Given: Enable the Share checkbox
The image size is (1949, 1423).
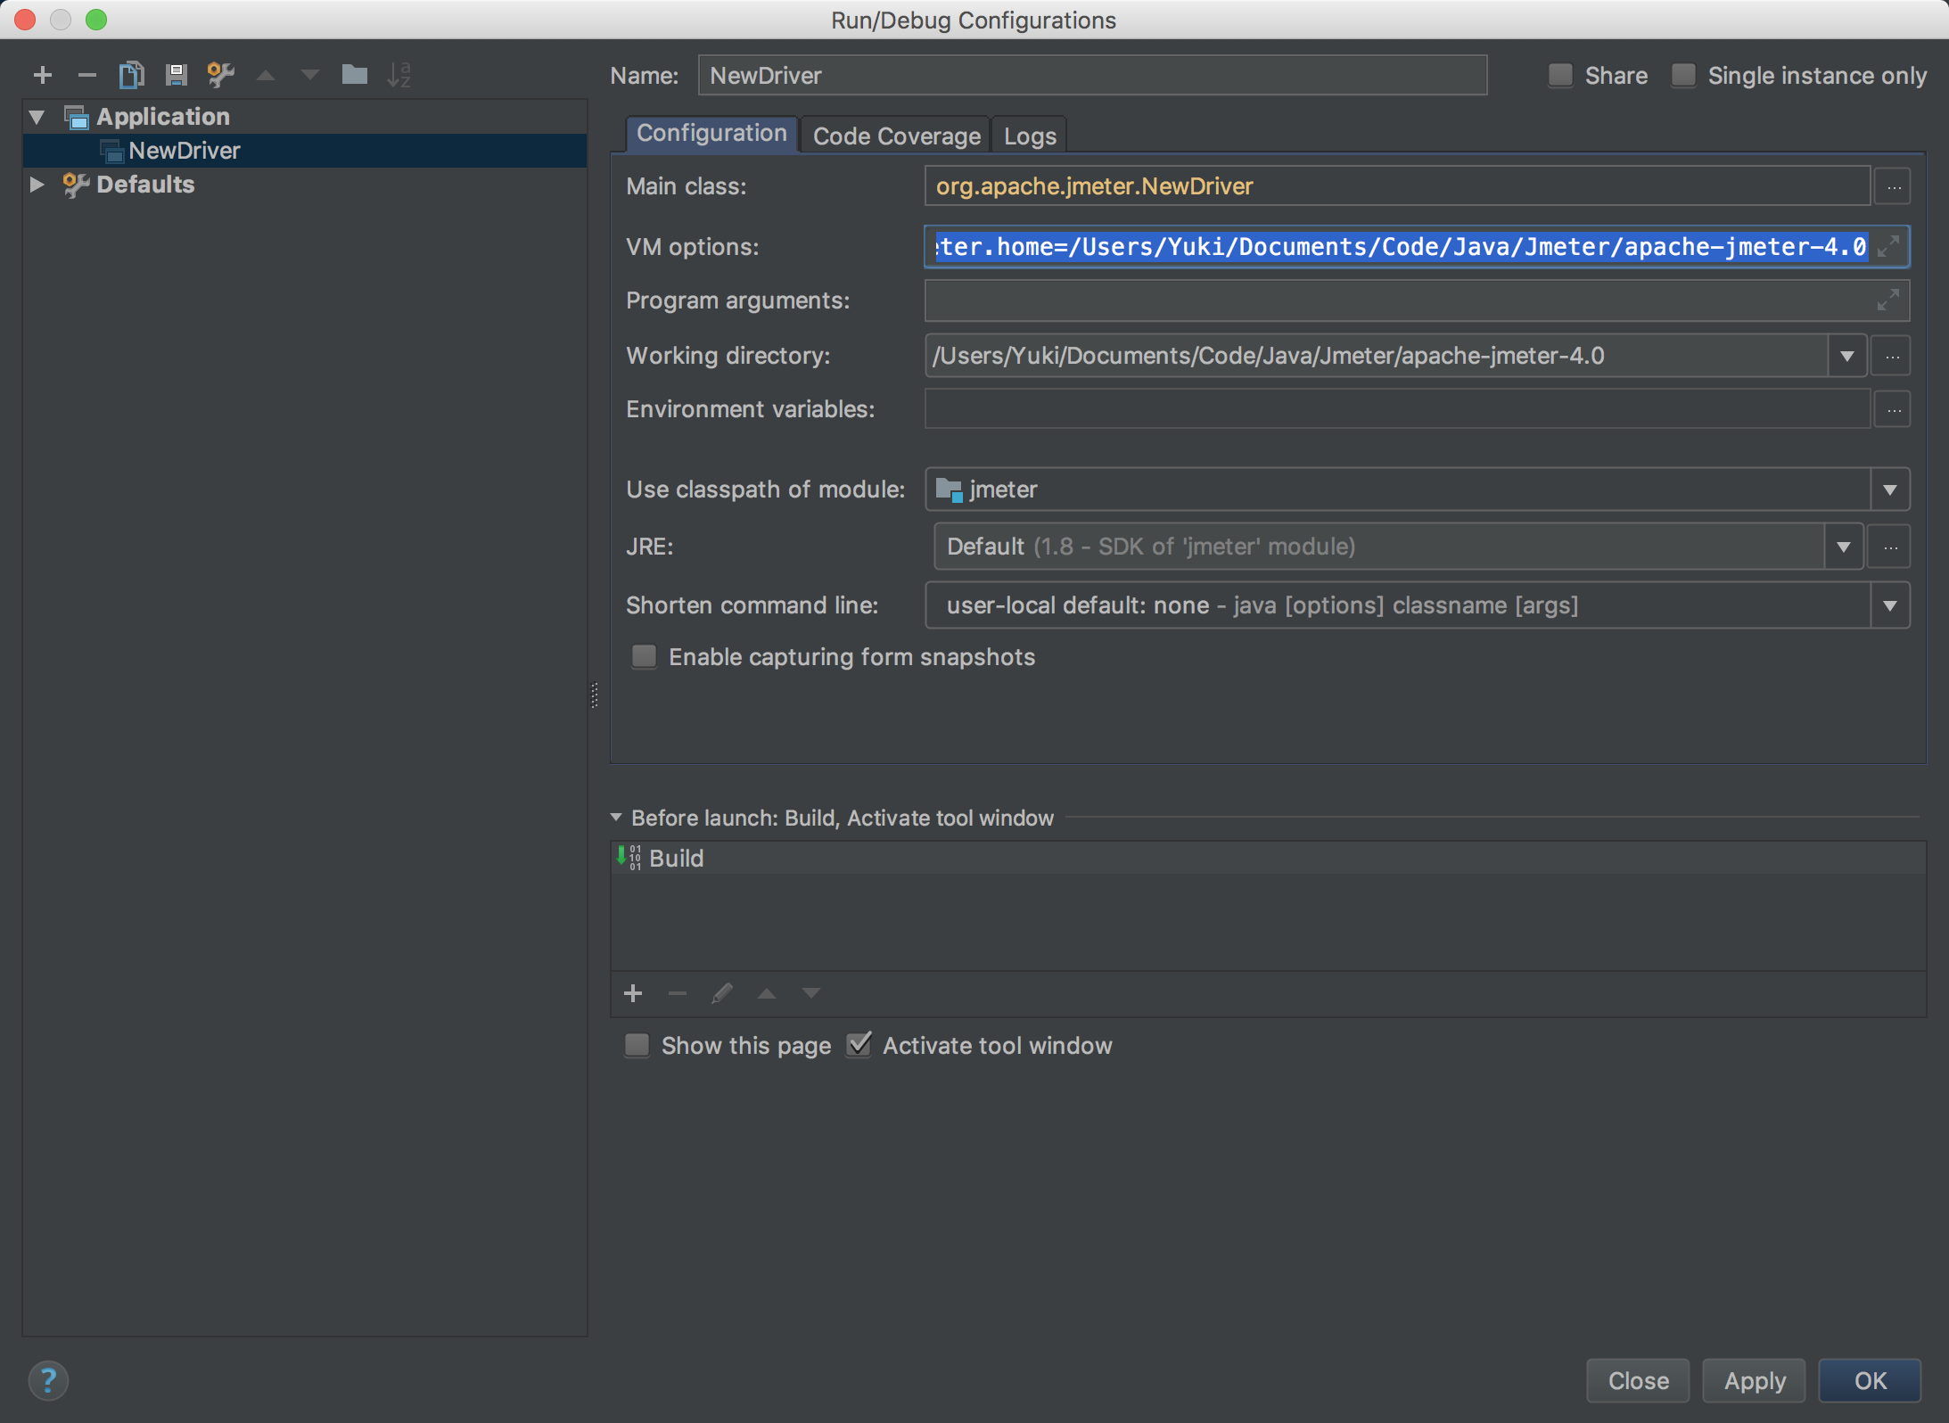Looking at the screenshot, I should [x=1560, y=76].
